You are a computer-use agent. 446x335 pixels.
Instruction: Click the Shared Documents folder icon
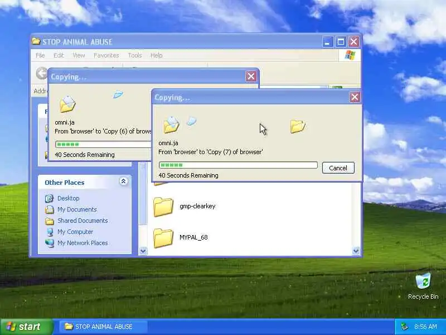[49, 221]
